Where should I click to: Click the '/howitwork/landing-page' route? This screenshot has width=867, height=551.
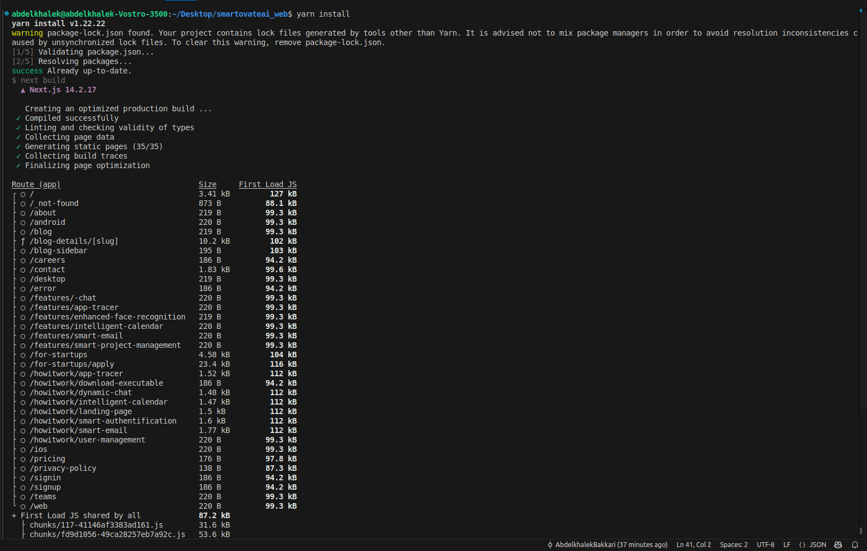(x=81, y=411)
